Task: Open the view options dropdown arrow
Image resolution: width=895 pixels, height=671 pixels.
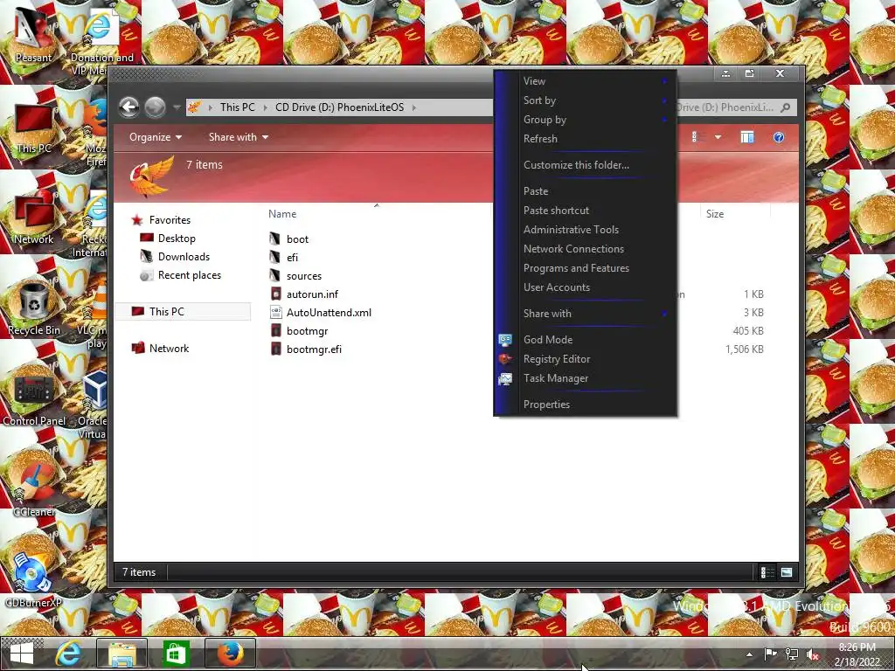Action: [718, 137]
